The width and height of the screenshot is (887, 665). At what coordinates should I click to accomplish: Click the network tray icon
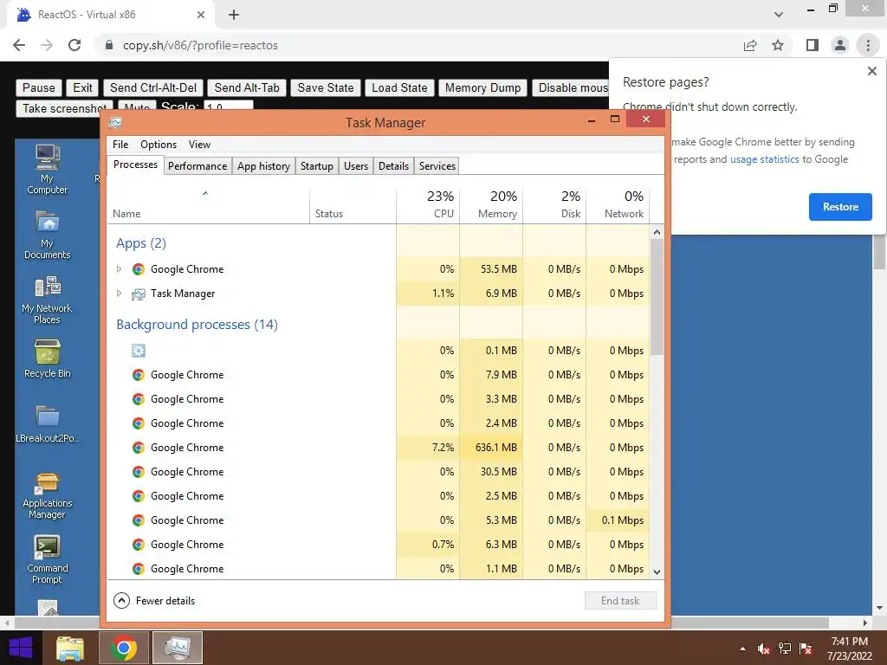785,649
